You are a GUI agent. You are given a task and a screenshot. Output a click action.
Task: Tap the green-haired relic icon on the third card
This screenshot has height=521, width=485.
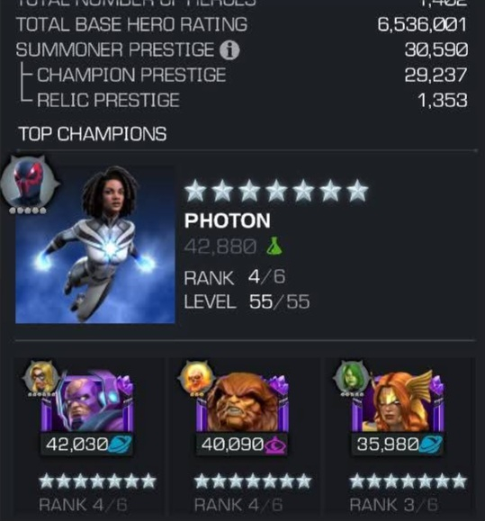[x=351, y=377]
